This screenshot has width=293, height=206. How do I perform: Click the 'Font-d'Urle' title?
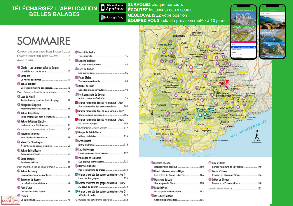coord(26,188)
